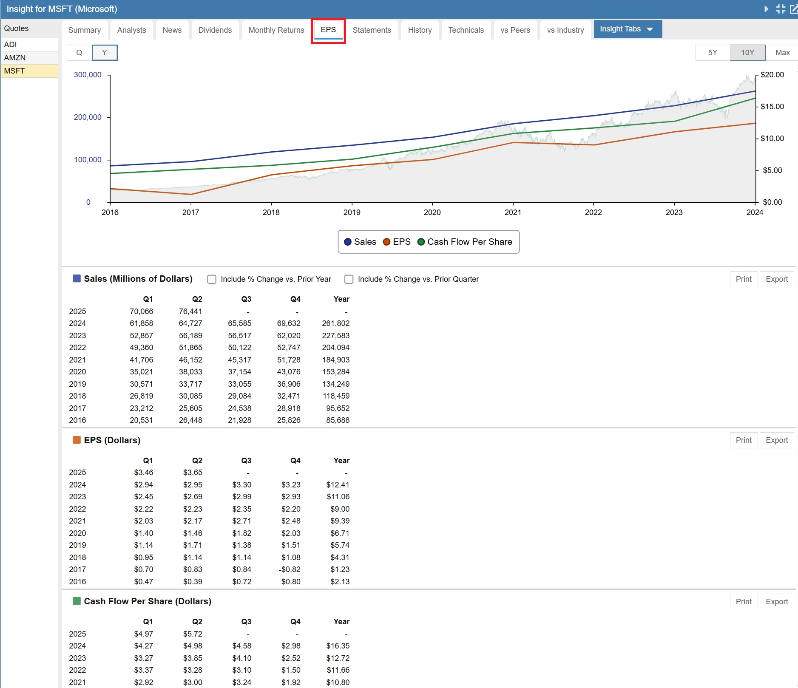Enable Include % Change vs. Prior Year
Screen dimensions: 798x688
pos(212,279)
